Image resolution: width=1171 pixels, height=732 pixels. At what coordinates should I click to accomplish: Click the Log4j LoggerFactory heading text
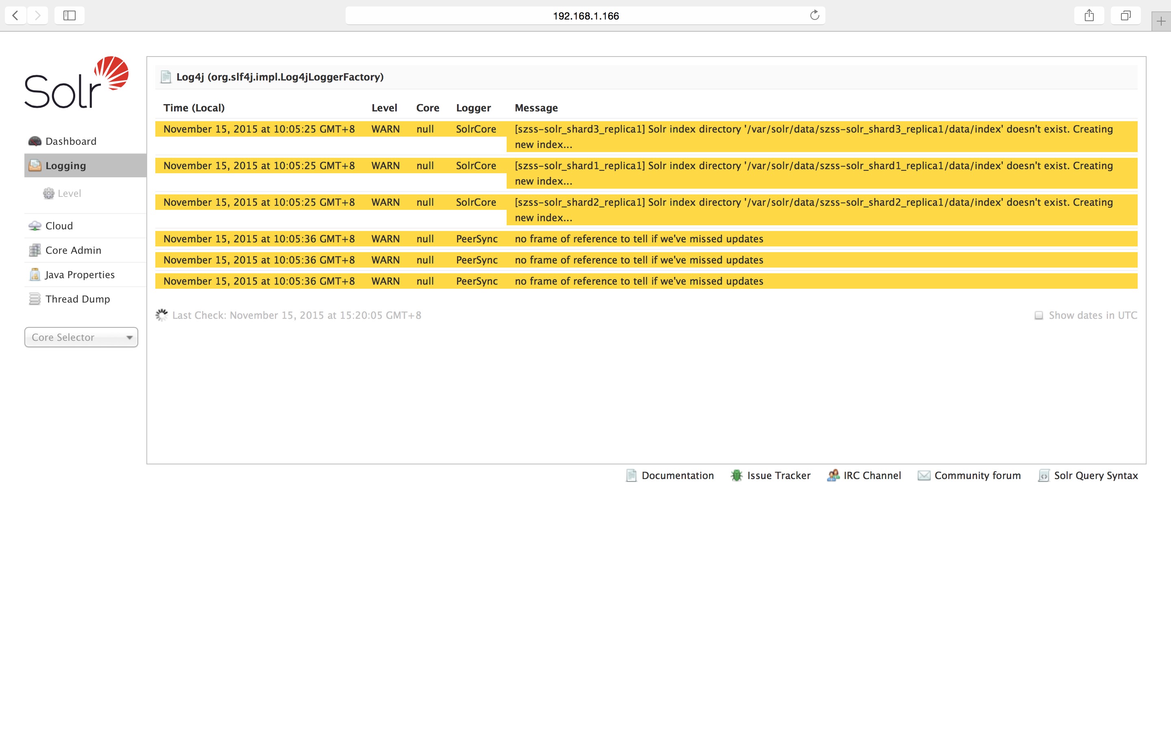tap(280, 77)
